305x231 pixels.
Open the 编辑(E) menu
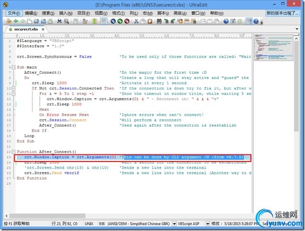[x=31, y=13]
